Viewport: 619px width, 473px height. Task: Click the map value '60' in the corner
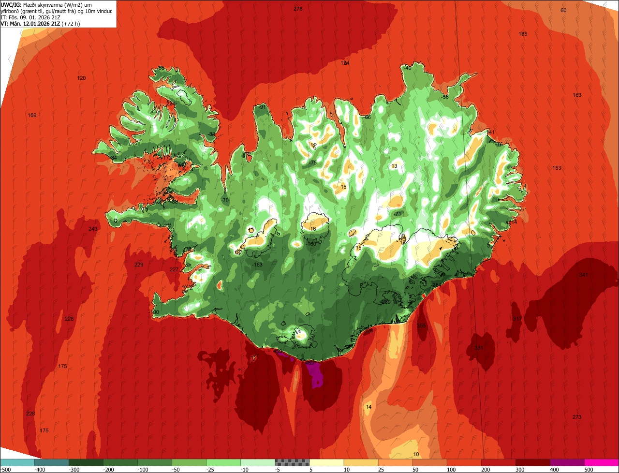tap(563, 10)
